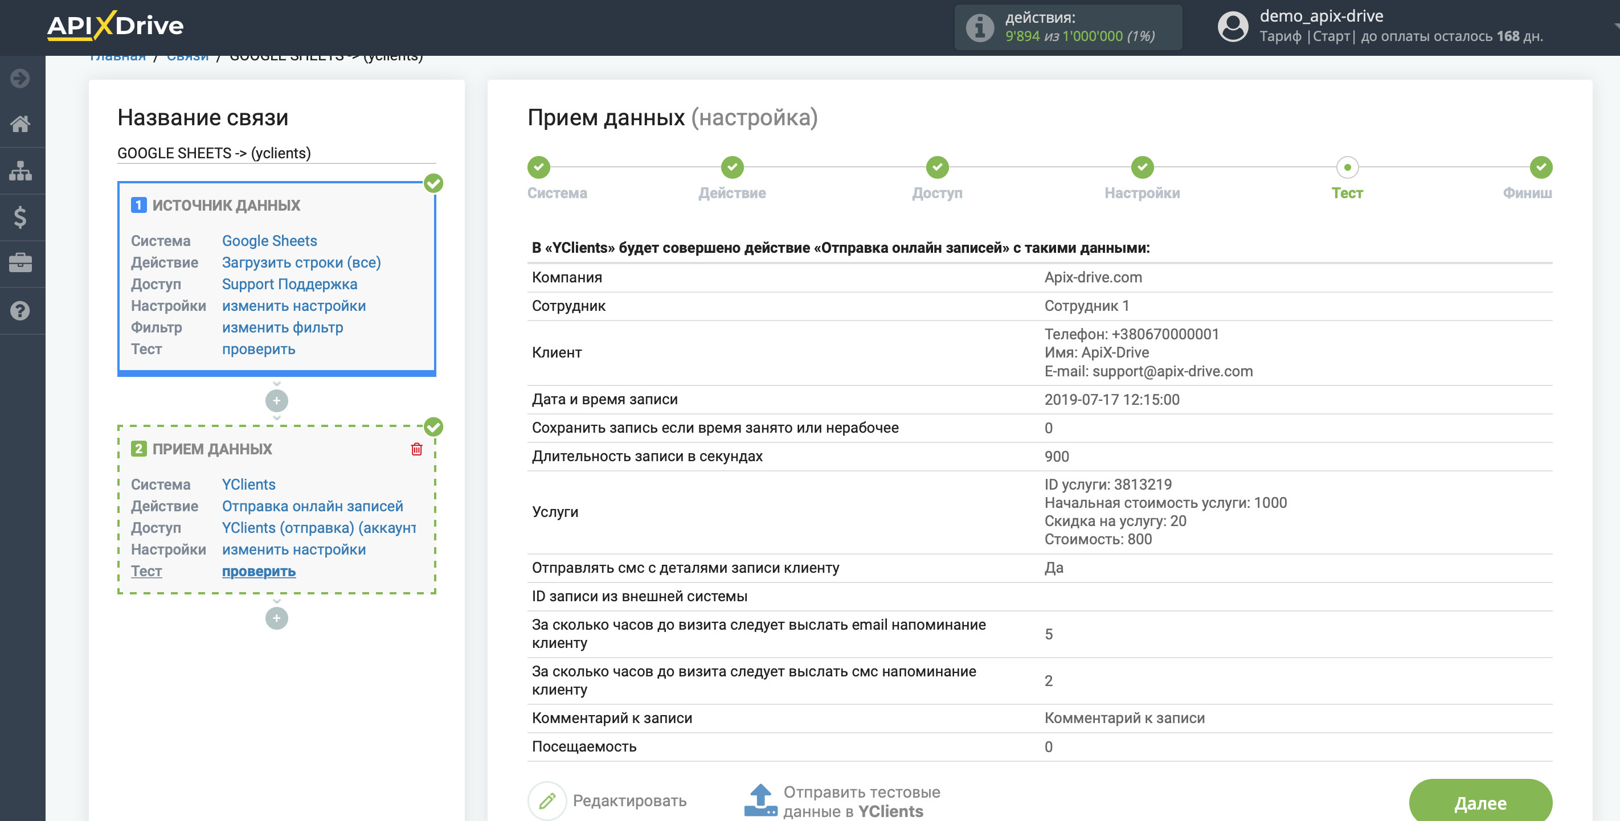Select the E-mail: support@apix-drive.com text
1620x821 pixels.
(1148, 371)
